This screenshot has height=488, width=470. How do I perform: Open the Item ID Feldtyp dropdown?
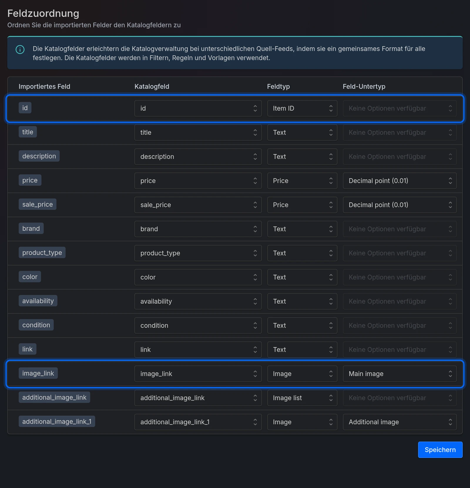[302, 108]
